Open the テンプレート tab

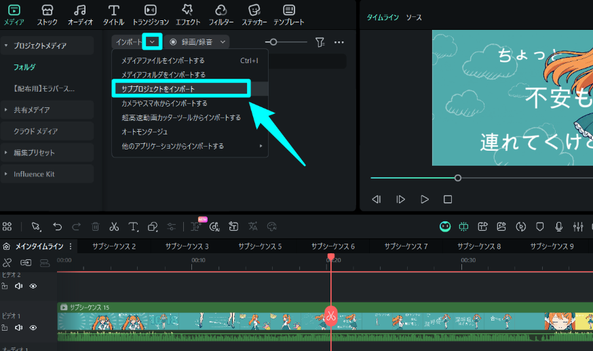click(288, 15)
